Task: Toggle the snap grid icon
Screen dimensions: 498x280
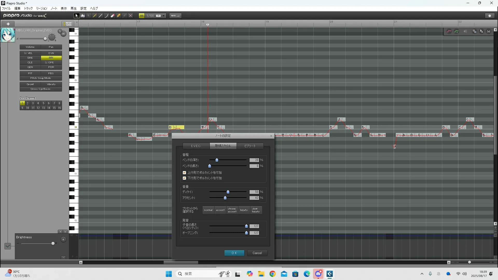Action: click(x=142, y=16)
